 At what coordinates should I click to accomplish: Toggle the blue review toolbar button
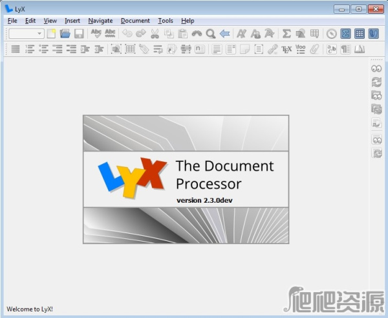(373, 34)
